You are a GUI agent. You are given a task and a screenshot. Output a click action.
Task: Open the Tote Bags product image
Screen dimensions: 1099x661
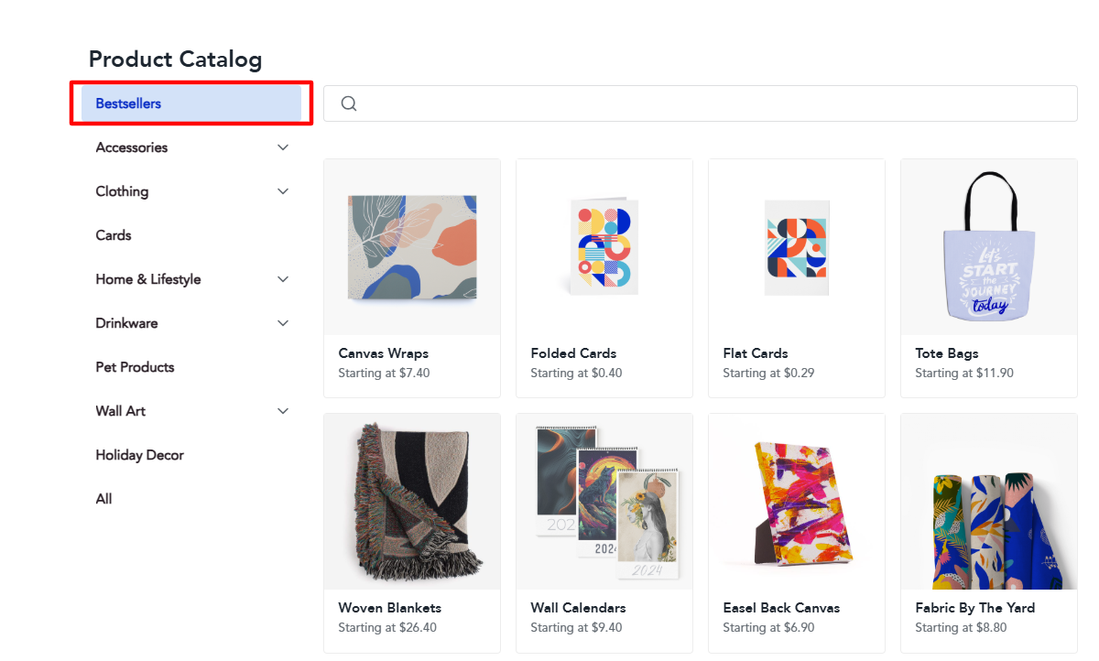point(989,247)
